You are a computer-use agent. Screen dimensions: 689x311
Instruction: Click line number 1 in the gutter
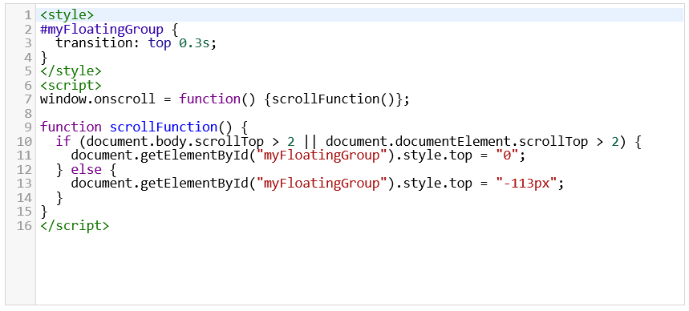click(28, 15)
